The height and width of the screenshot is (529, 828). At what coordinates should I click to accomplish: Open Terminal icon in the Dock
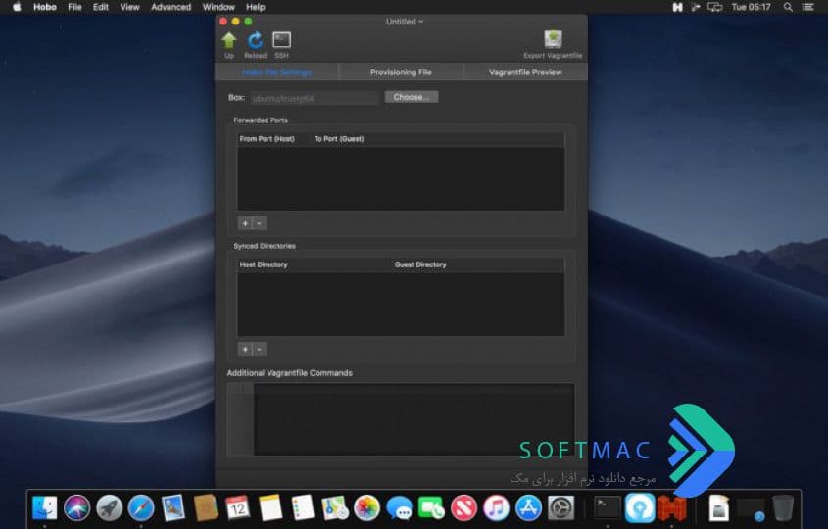pos(608,508)
